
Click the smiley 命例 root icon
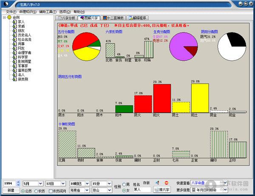point(9,17)
